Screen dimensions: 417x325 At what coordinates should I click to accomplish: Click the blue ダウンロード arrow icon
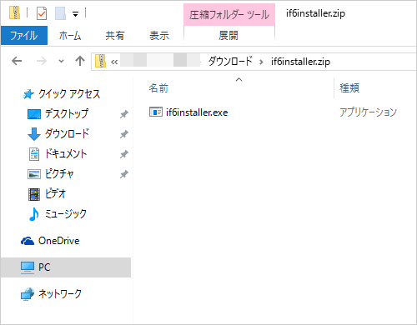tap(34, 134)
